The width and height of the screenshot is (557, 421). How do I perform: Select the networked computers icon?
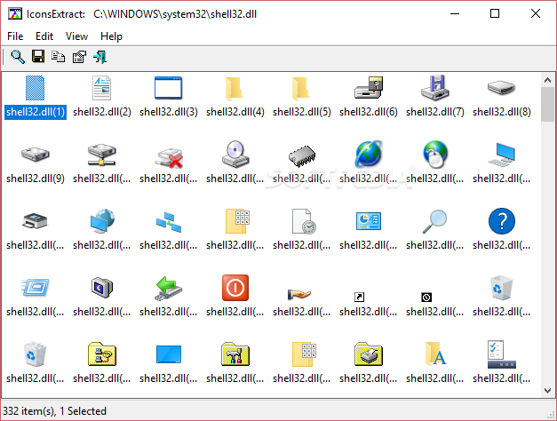pyautogui.click(x=169, y=222)
